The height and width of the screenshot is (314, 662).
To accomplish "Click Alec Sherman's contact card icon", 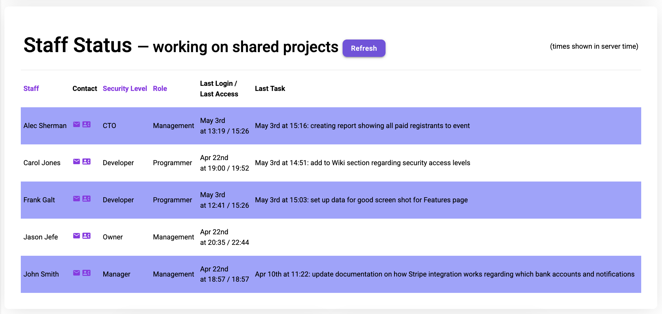I will click(x=86, y=125).
